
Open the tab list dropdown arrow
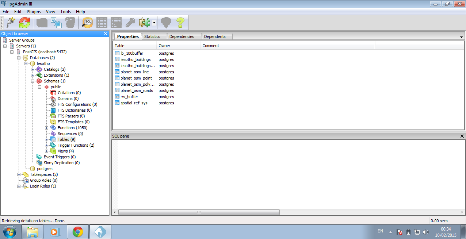coord(461,37)
